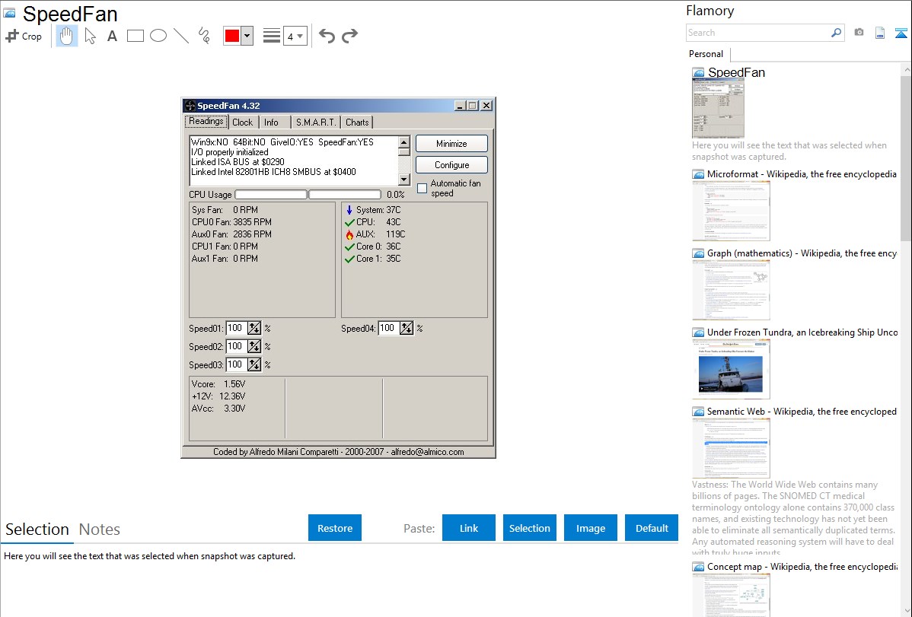Click the search magnifier icon

click(837, 33)
